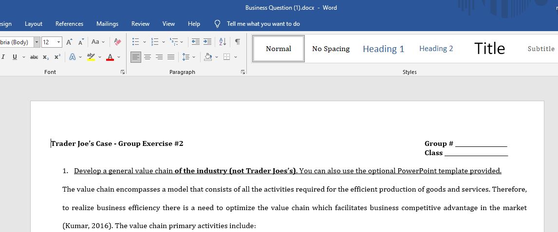Image resolution: width=558 pixels, height=232 pixels.
Task: Toggle superscript formatting
Action: tap(57, 57)
